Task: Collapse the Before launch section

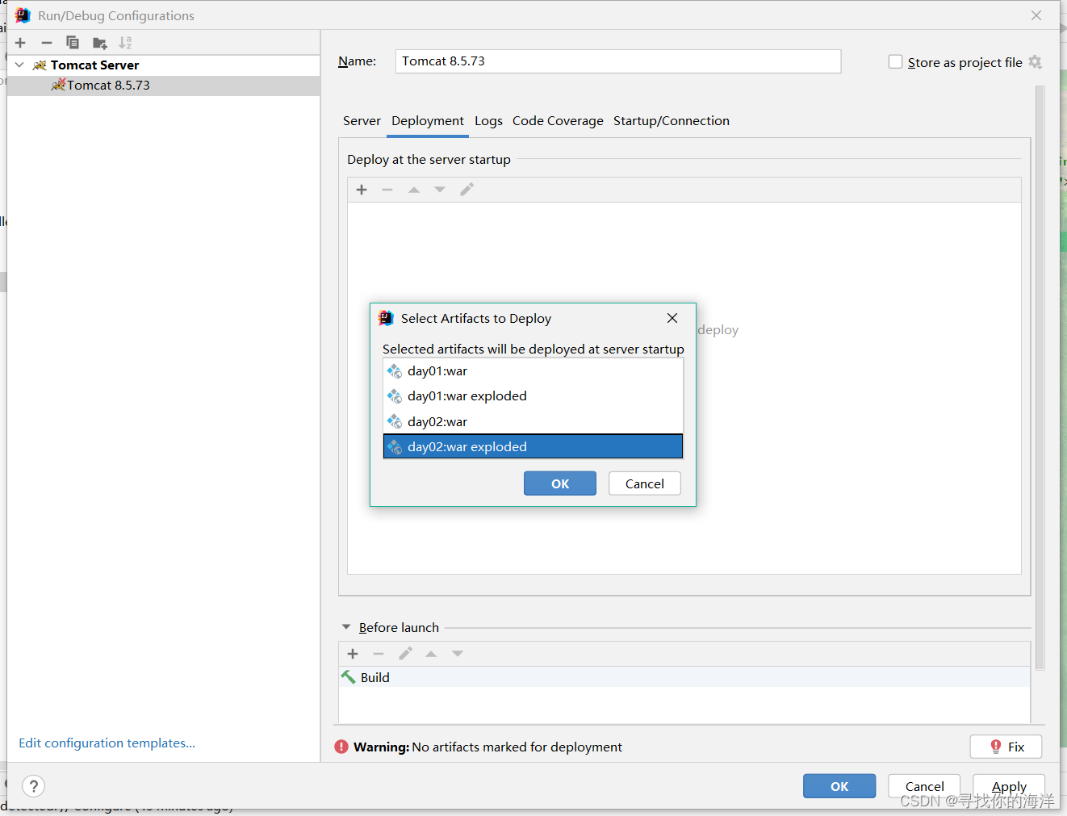Action: [346, 627]
